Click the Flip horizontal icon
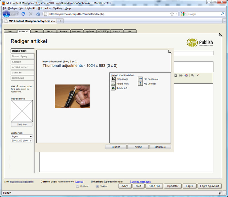 pos(140,79)
